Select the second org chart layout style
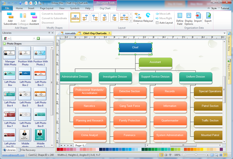Image resolution: width=233 pixels, height=159 pixels. tap(85, 17)
